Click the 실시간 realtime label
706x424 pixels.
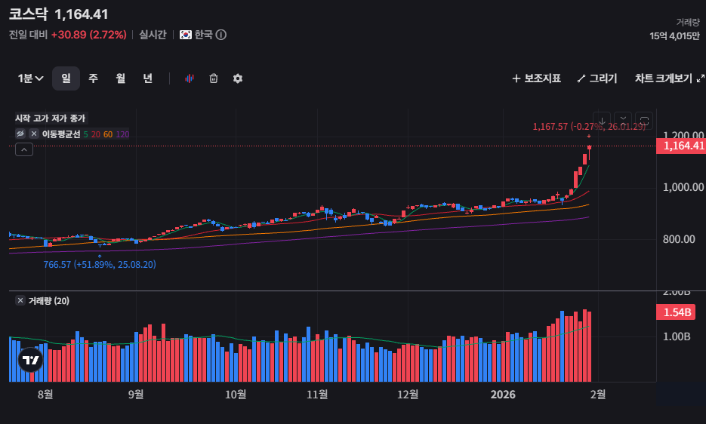pos(153,35)
